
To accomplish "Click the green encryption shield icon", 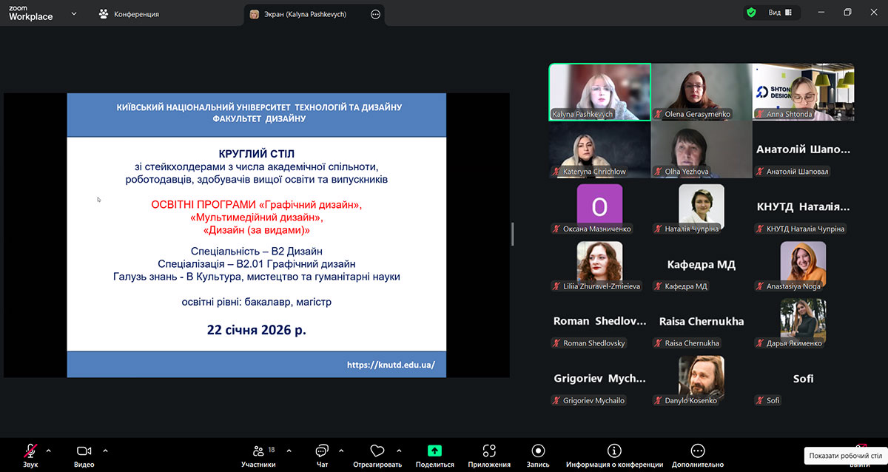I will 751,13.
